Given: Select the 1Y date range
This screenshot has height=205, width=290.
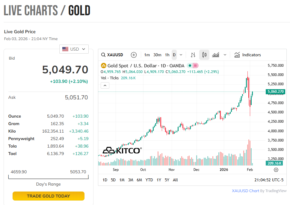Looking at the screenshot, I should pyautogui.click(x=159, y=180).
